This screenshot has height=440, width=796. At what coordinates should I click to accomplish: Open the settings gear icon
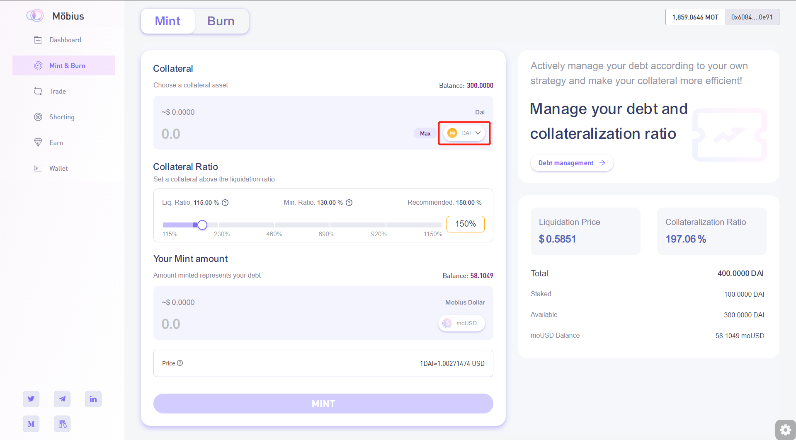click(785, 430)
